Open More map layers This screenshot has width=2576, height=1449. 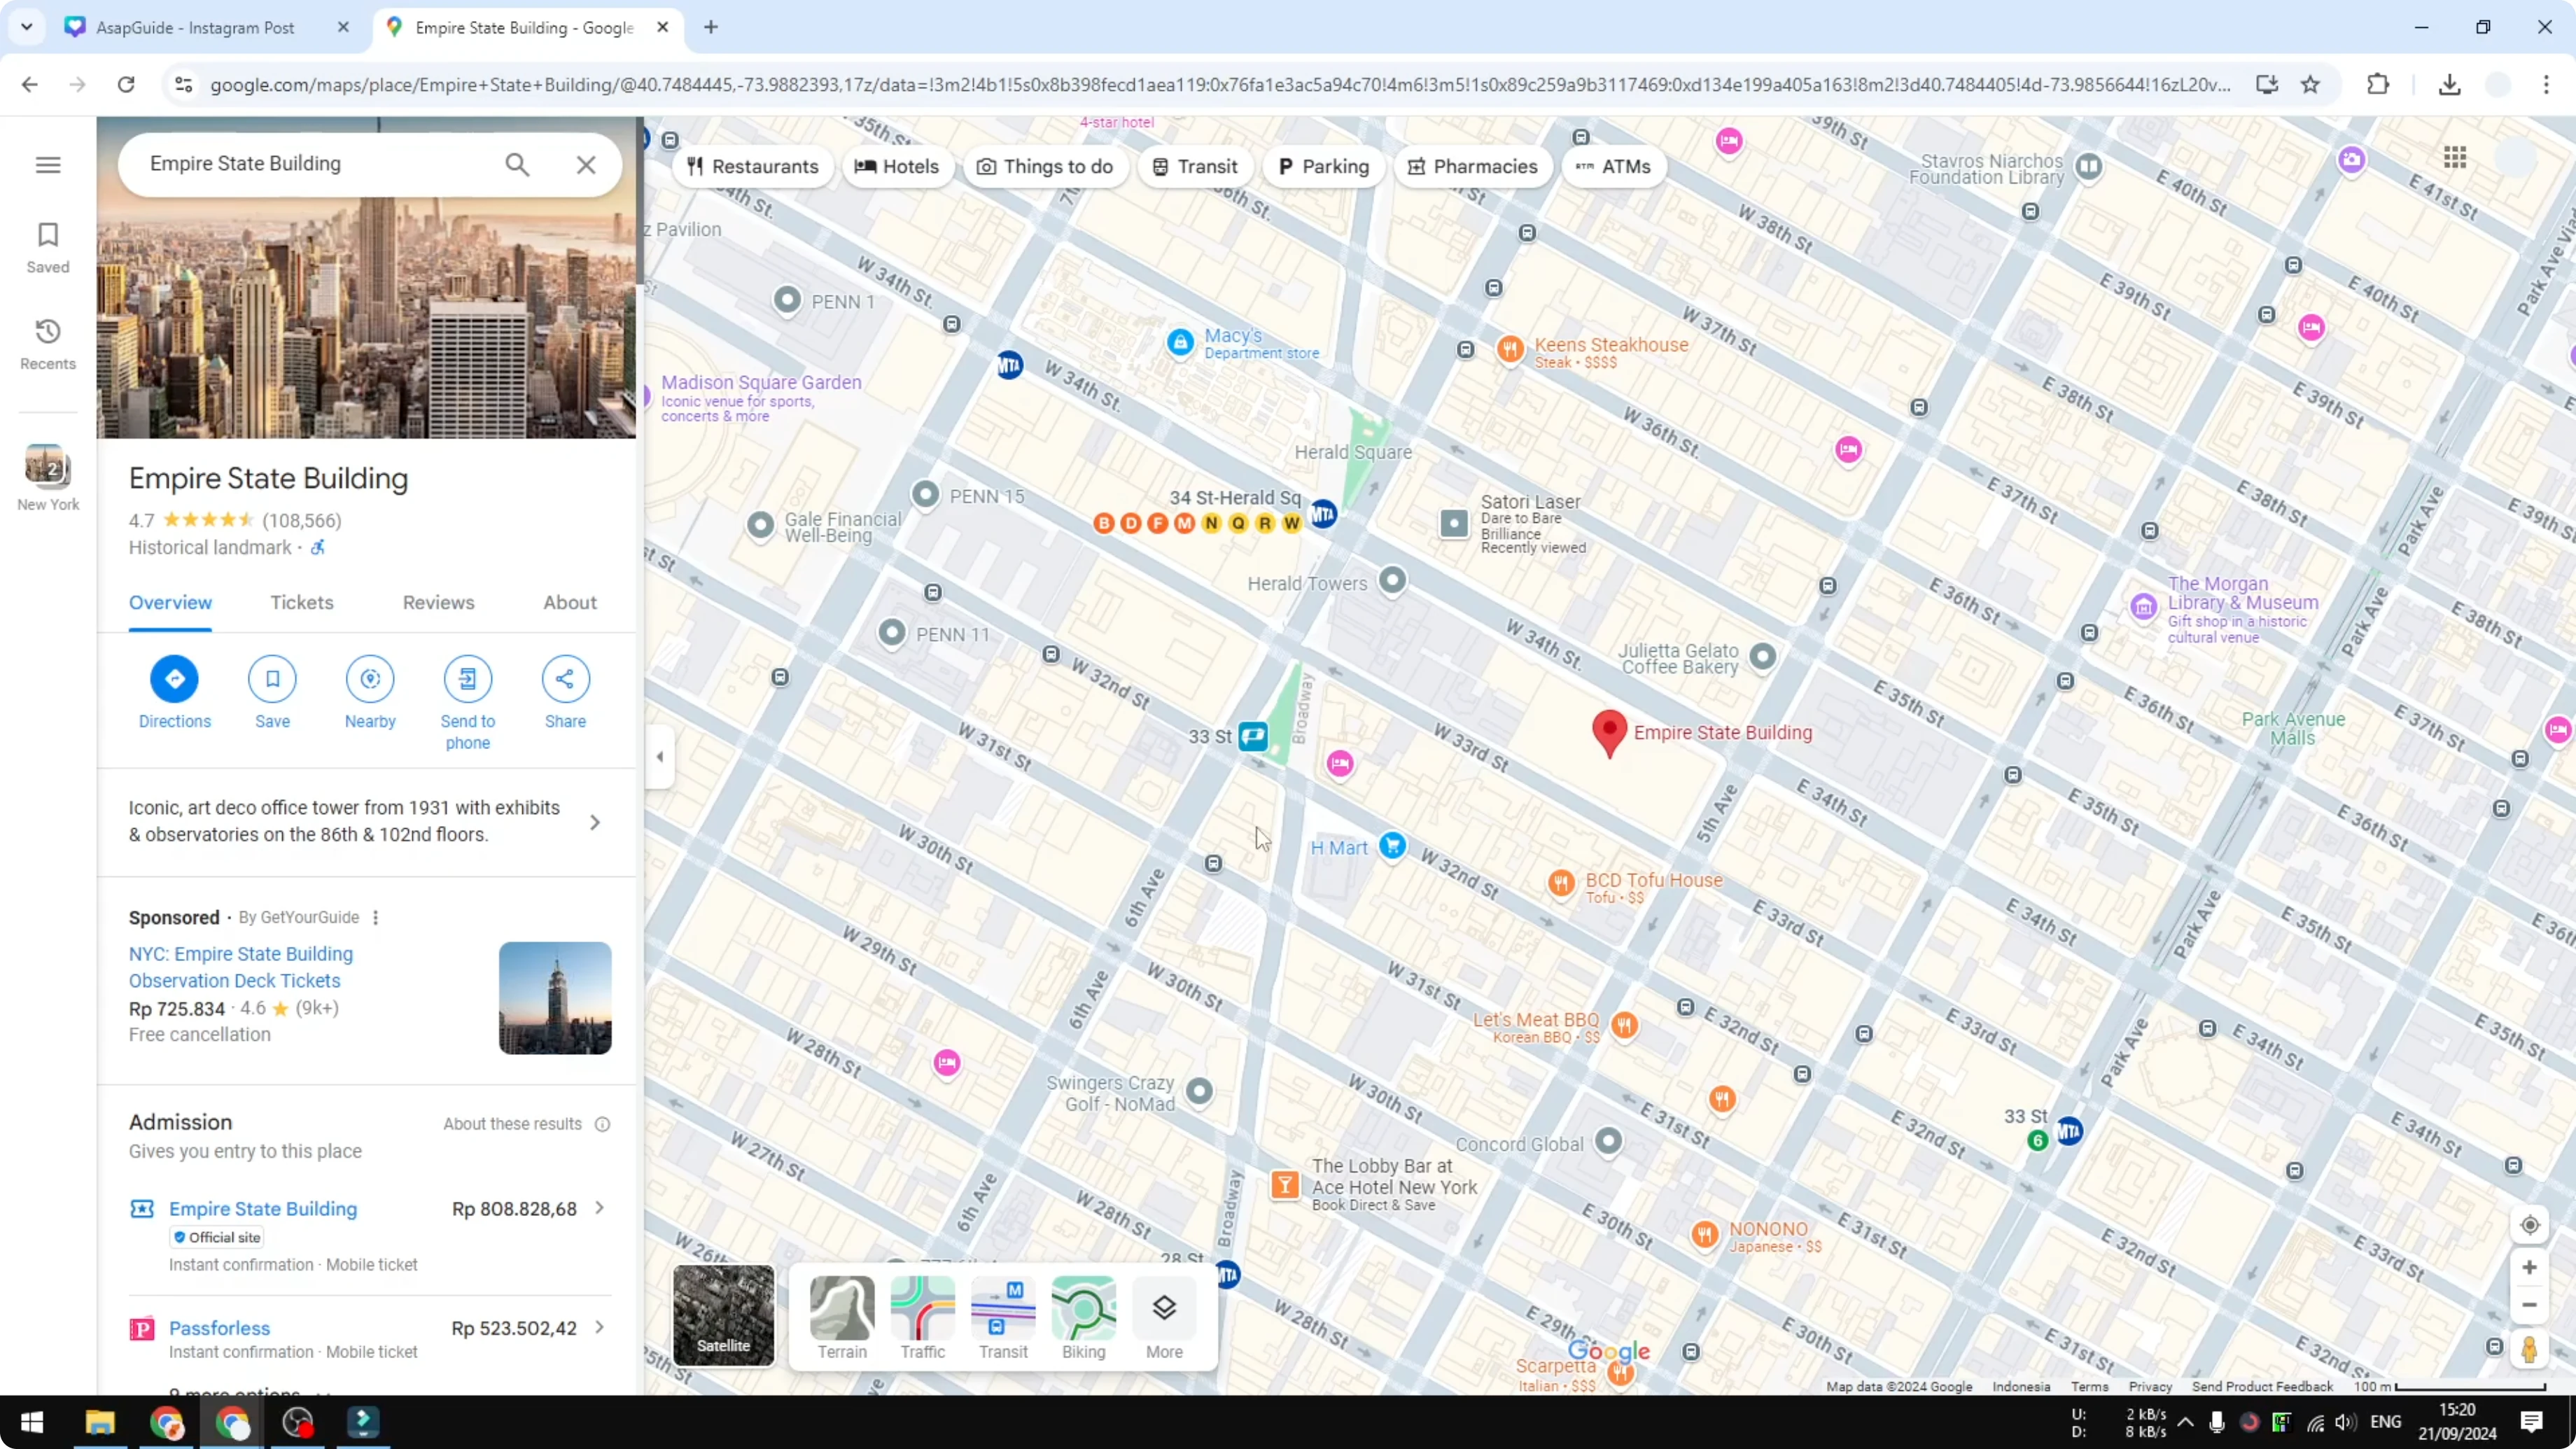1164,1318
